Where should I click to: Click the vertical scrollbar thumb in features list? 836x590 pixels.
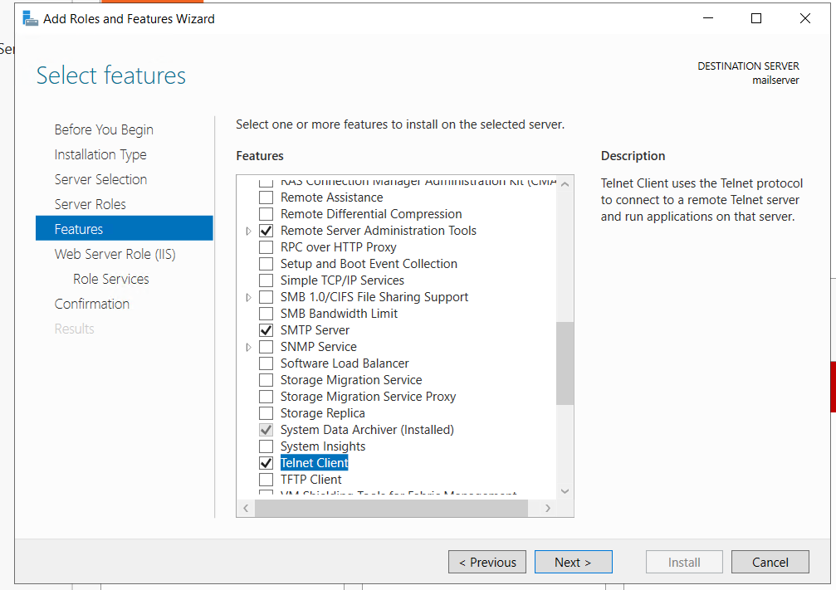[x=565, y=363]
